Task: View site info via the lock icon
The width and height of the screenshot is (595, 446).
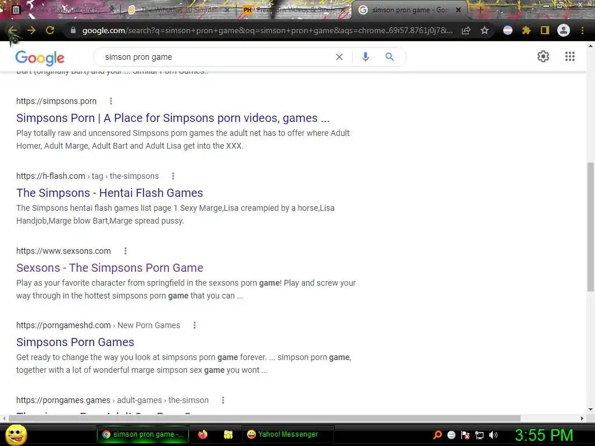Action: (x=73, y=30)
